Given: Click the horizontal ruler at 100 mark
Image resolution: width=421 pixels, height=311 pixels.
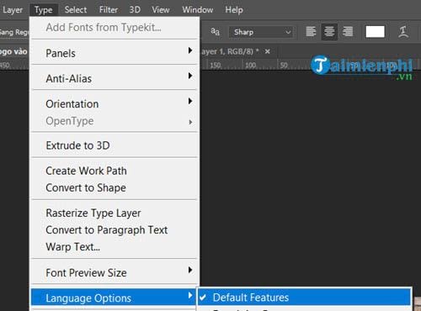Looking at the screenshot, I should tap(250, 66).
